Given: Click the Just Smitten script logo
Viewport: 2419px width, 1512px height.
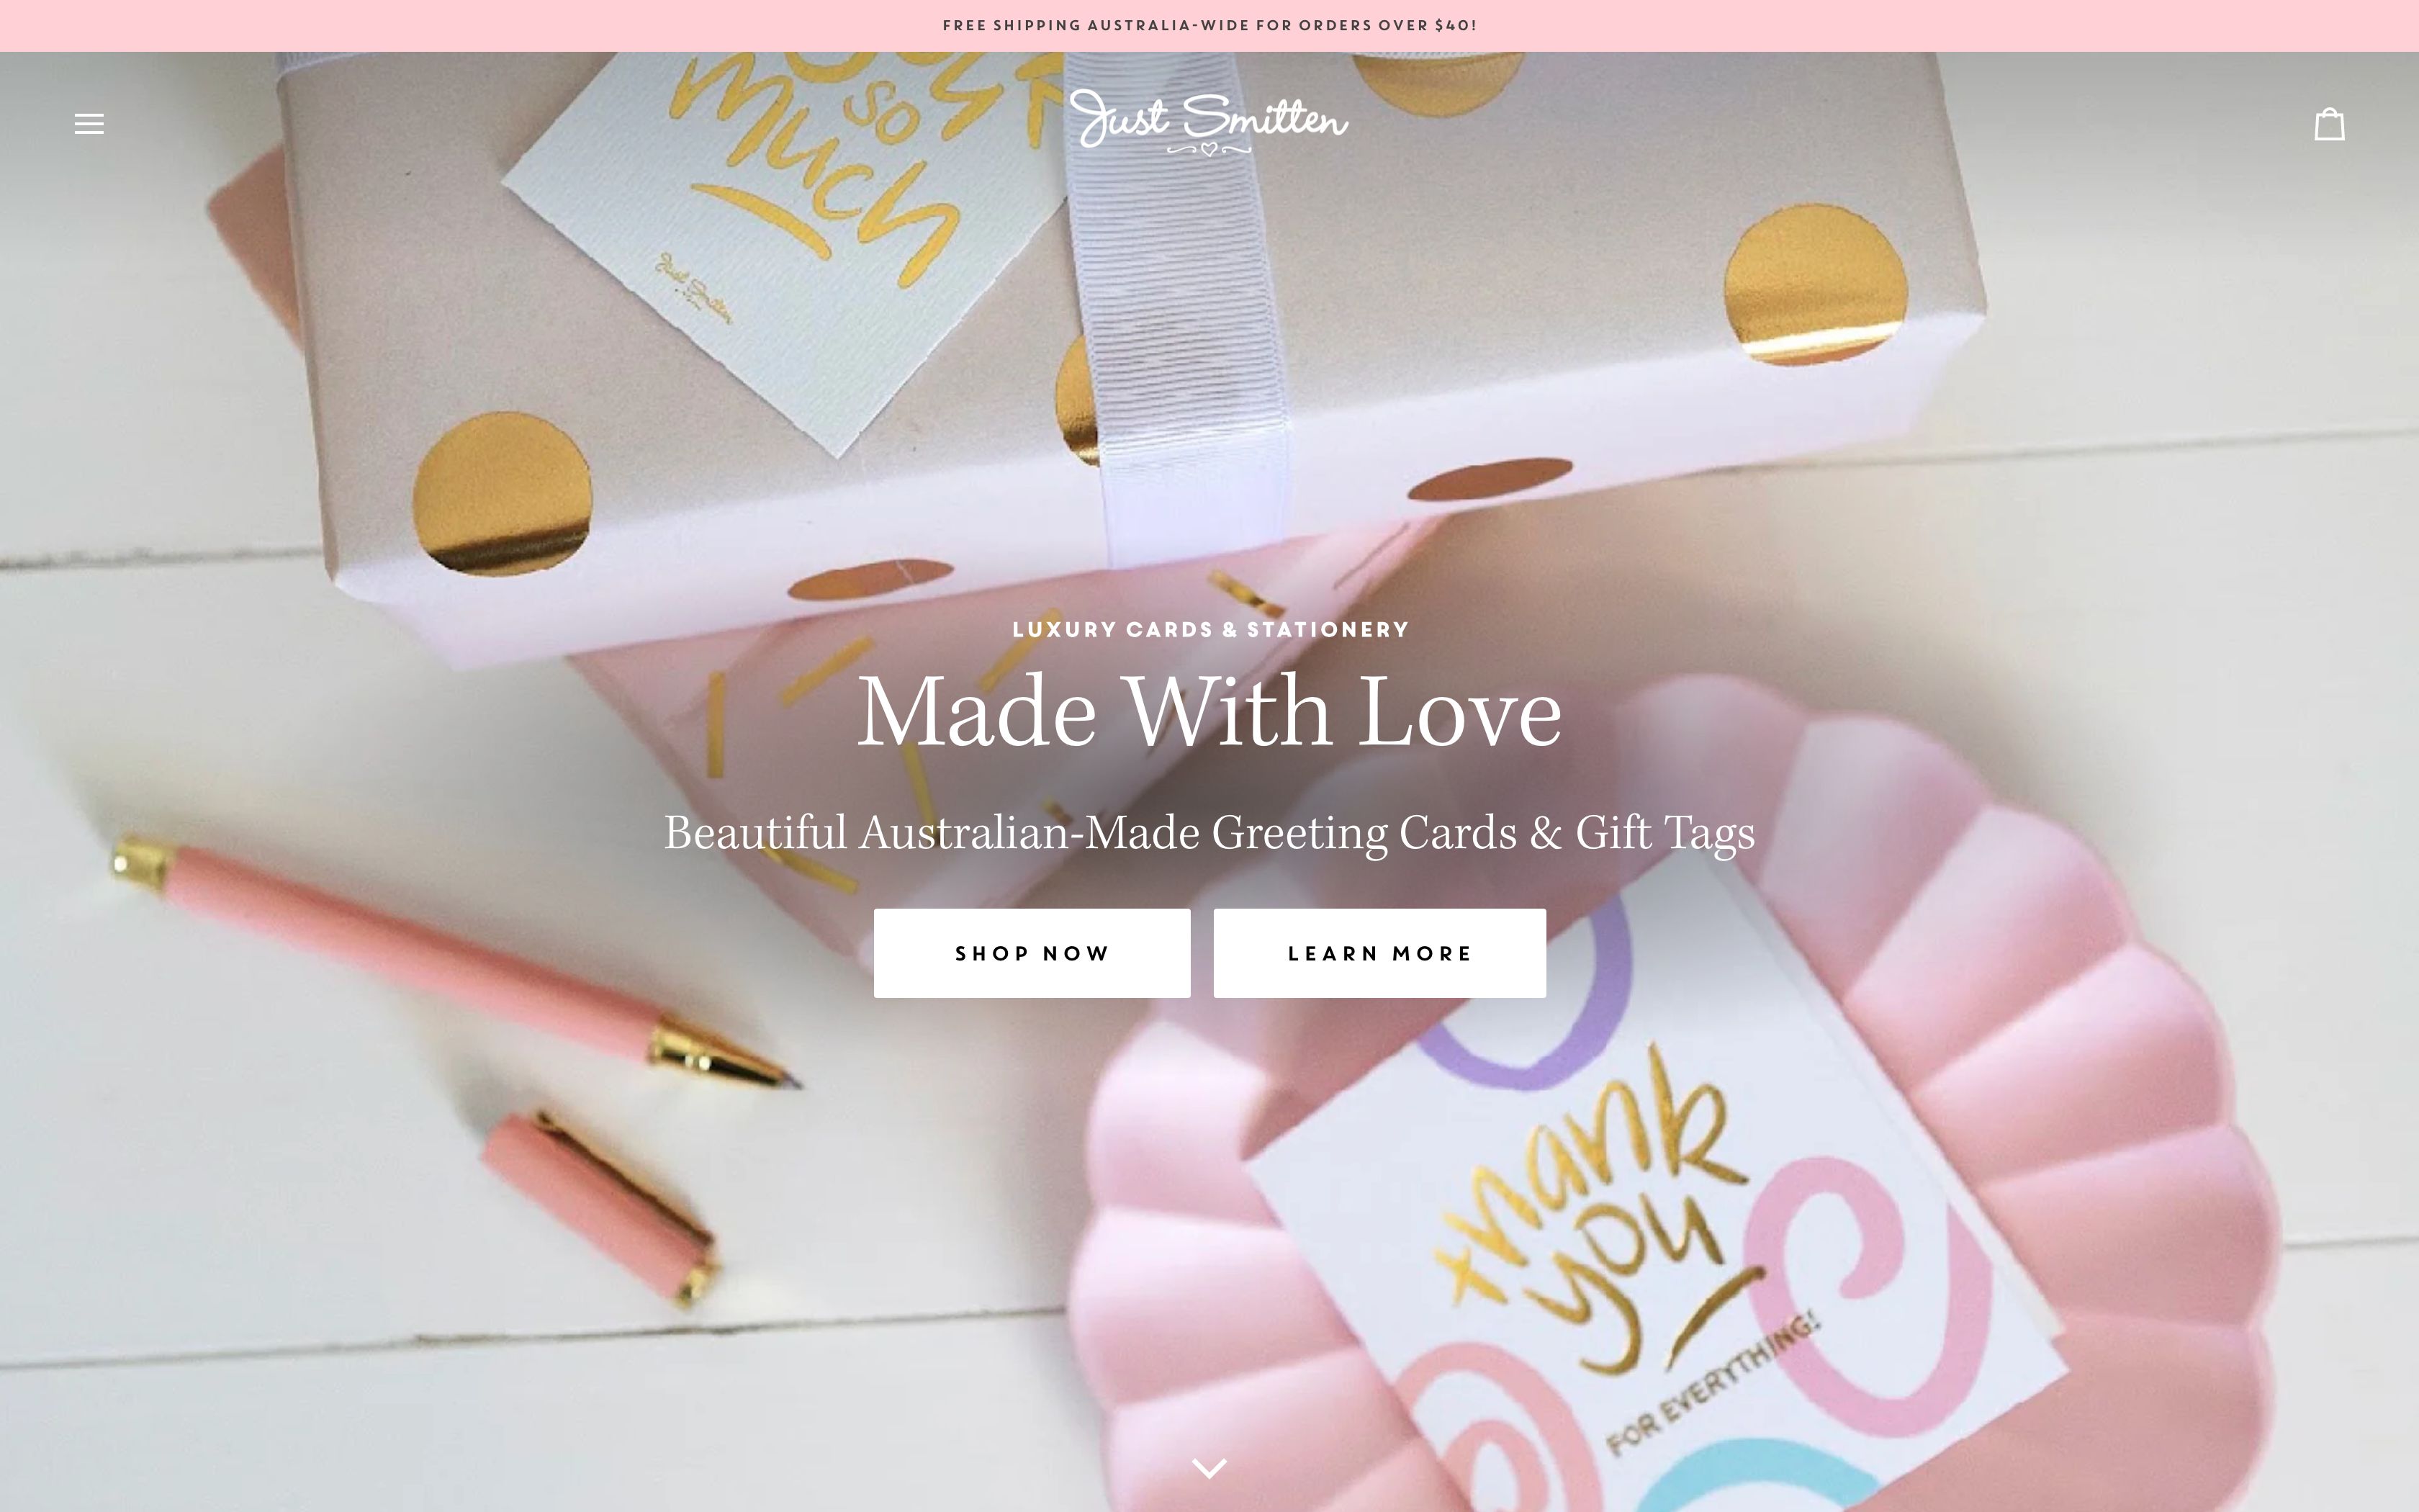Looking at the screenshot, I should click(x=1209, y=122).
